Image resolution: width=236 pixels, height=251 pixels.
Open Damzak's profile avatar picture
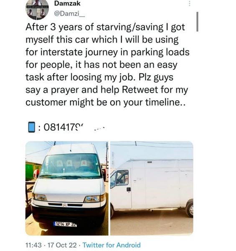[x=37, y=9]
